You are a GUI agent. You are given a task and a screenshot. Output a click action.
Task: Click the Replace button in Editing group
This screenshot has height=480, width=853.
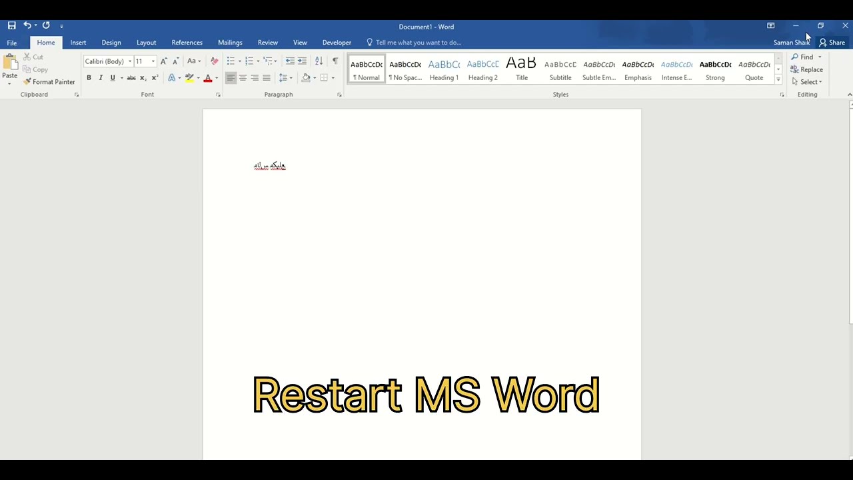click(x=807, y=69)
